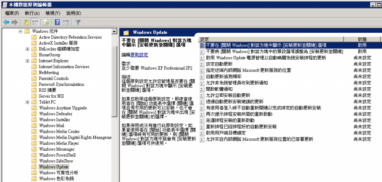382x182 pixels.
Task: Click folder icon beside HomeGroup
Action: (x=34, y=55)
